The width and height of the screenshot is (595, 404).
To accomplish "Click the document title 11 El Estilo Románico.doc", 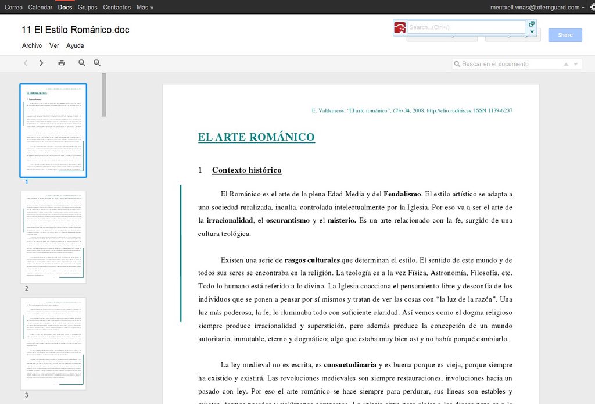I will [x=76, y=30].
